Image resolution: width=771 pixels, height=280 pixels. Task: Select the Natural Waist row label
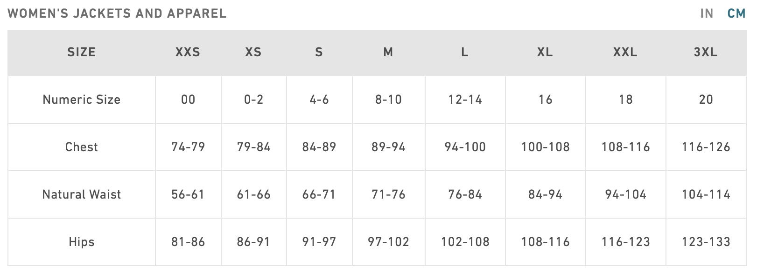point(82,194)
